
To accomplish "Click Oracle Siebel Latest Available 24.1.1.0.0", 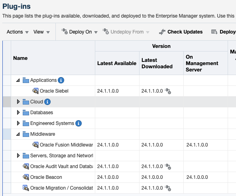I will 108,91.
